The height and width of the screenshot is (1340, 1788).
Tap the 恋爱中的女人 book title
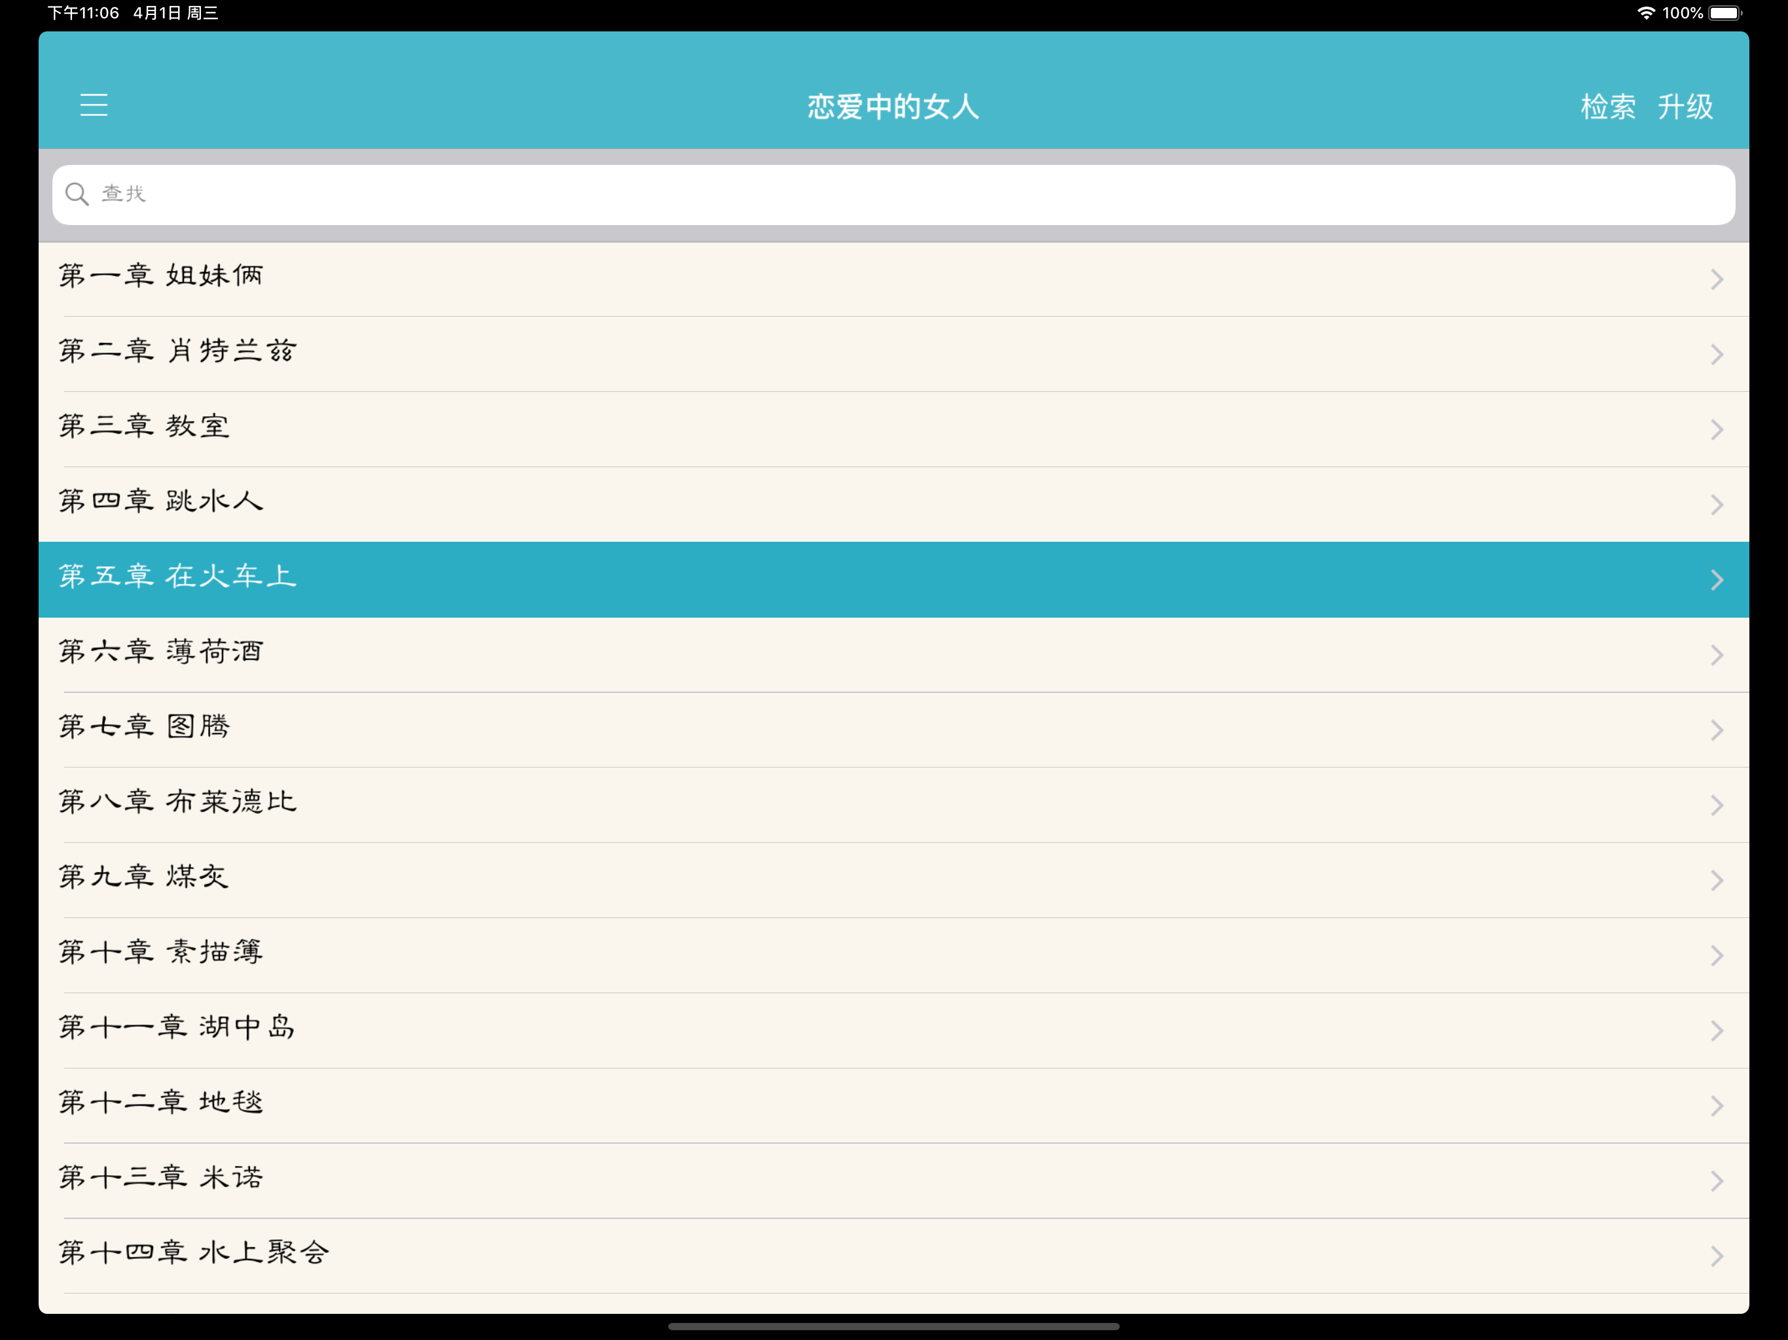[893, 107]
